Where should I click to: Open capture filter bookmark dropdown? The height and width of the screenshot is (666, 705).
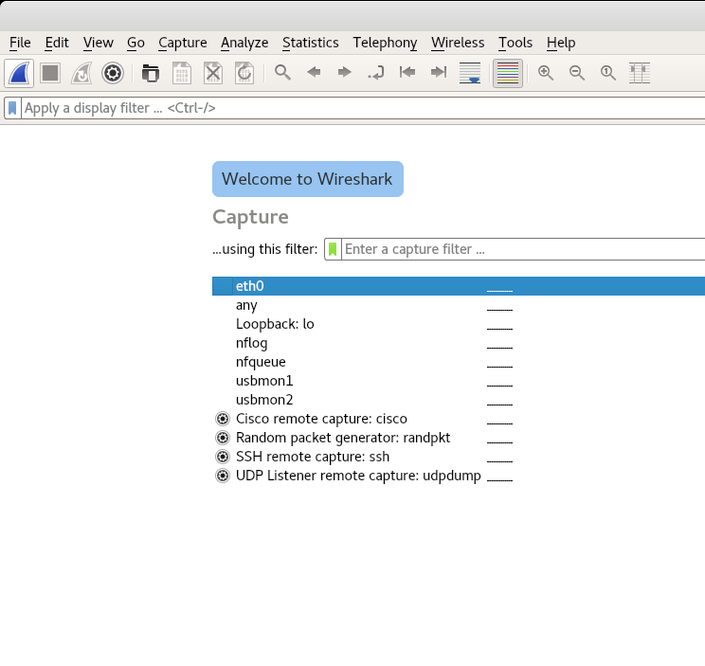pyautogui.click(x=333, y=249)
